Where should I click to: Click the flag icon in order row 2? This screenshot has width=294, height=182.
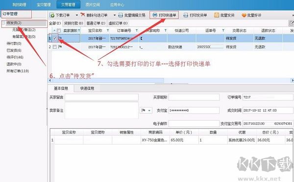[60, 47]
